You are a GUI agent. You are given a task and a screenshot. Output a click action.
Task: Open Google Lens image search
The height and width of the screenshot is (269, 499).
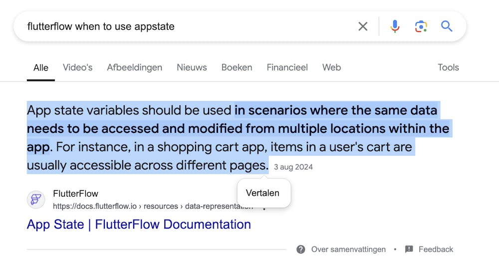point(421,26)
